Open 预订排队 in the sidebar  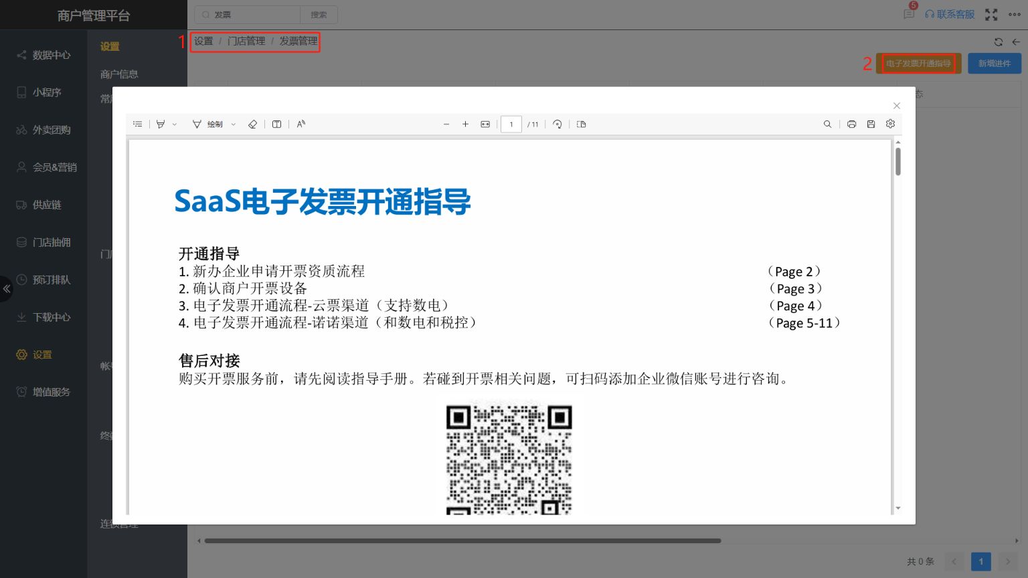44,280
